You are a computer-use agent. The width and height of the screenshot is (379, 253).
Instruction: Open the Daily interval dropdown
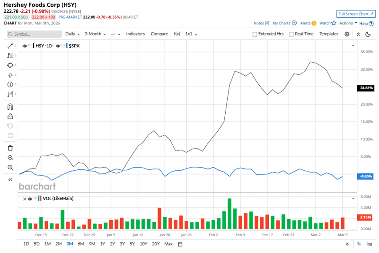click(x=73, y=34)
